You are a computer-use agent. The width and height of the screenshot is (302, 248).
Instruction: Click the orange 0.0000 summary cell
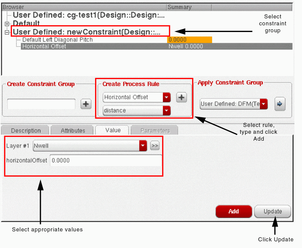[x=189, y=40]
